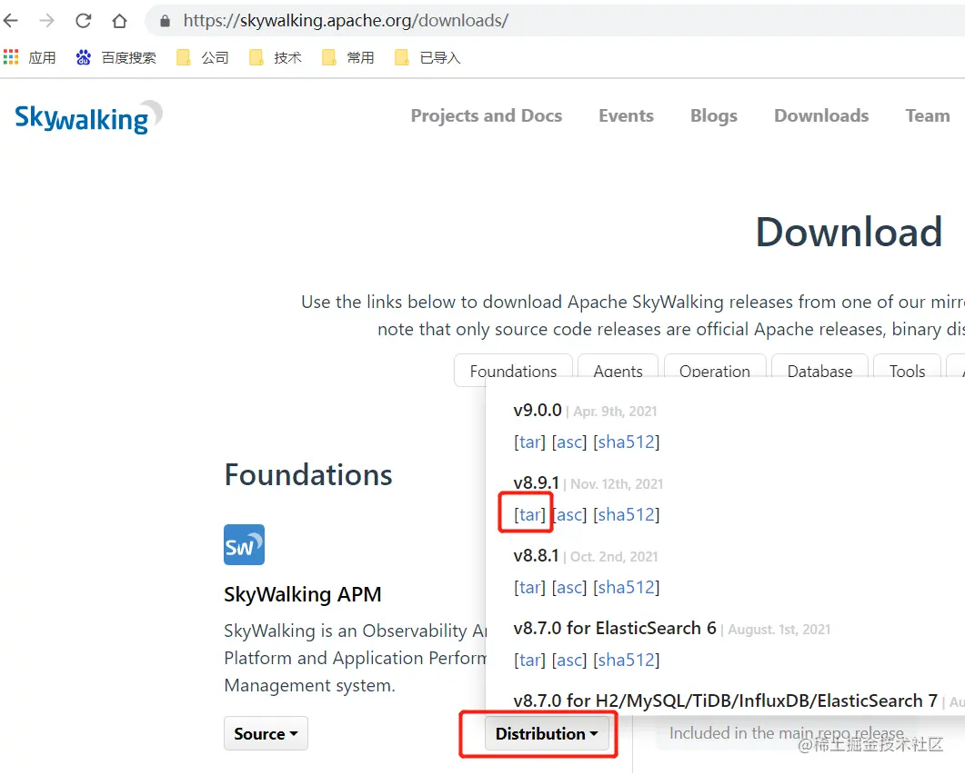Download v8.8.1 tar
This screenshot has width=965, height=775.
(x=529, y=587)
